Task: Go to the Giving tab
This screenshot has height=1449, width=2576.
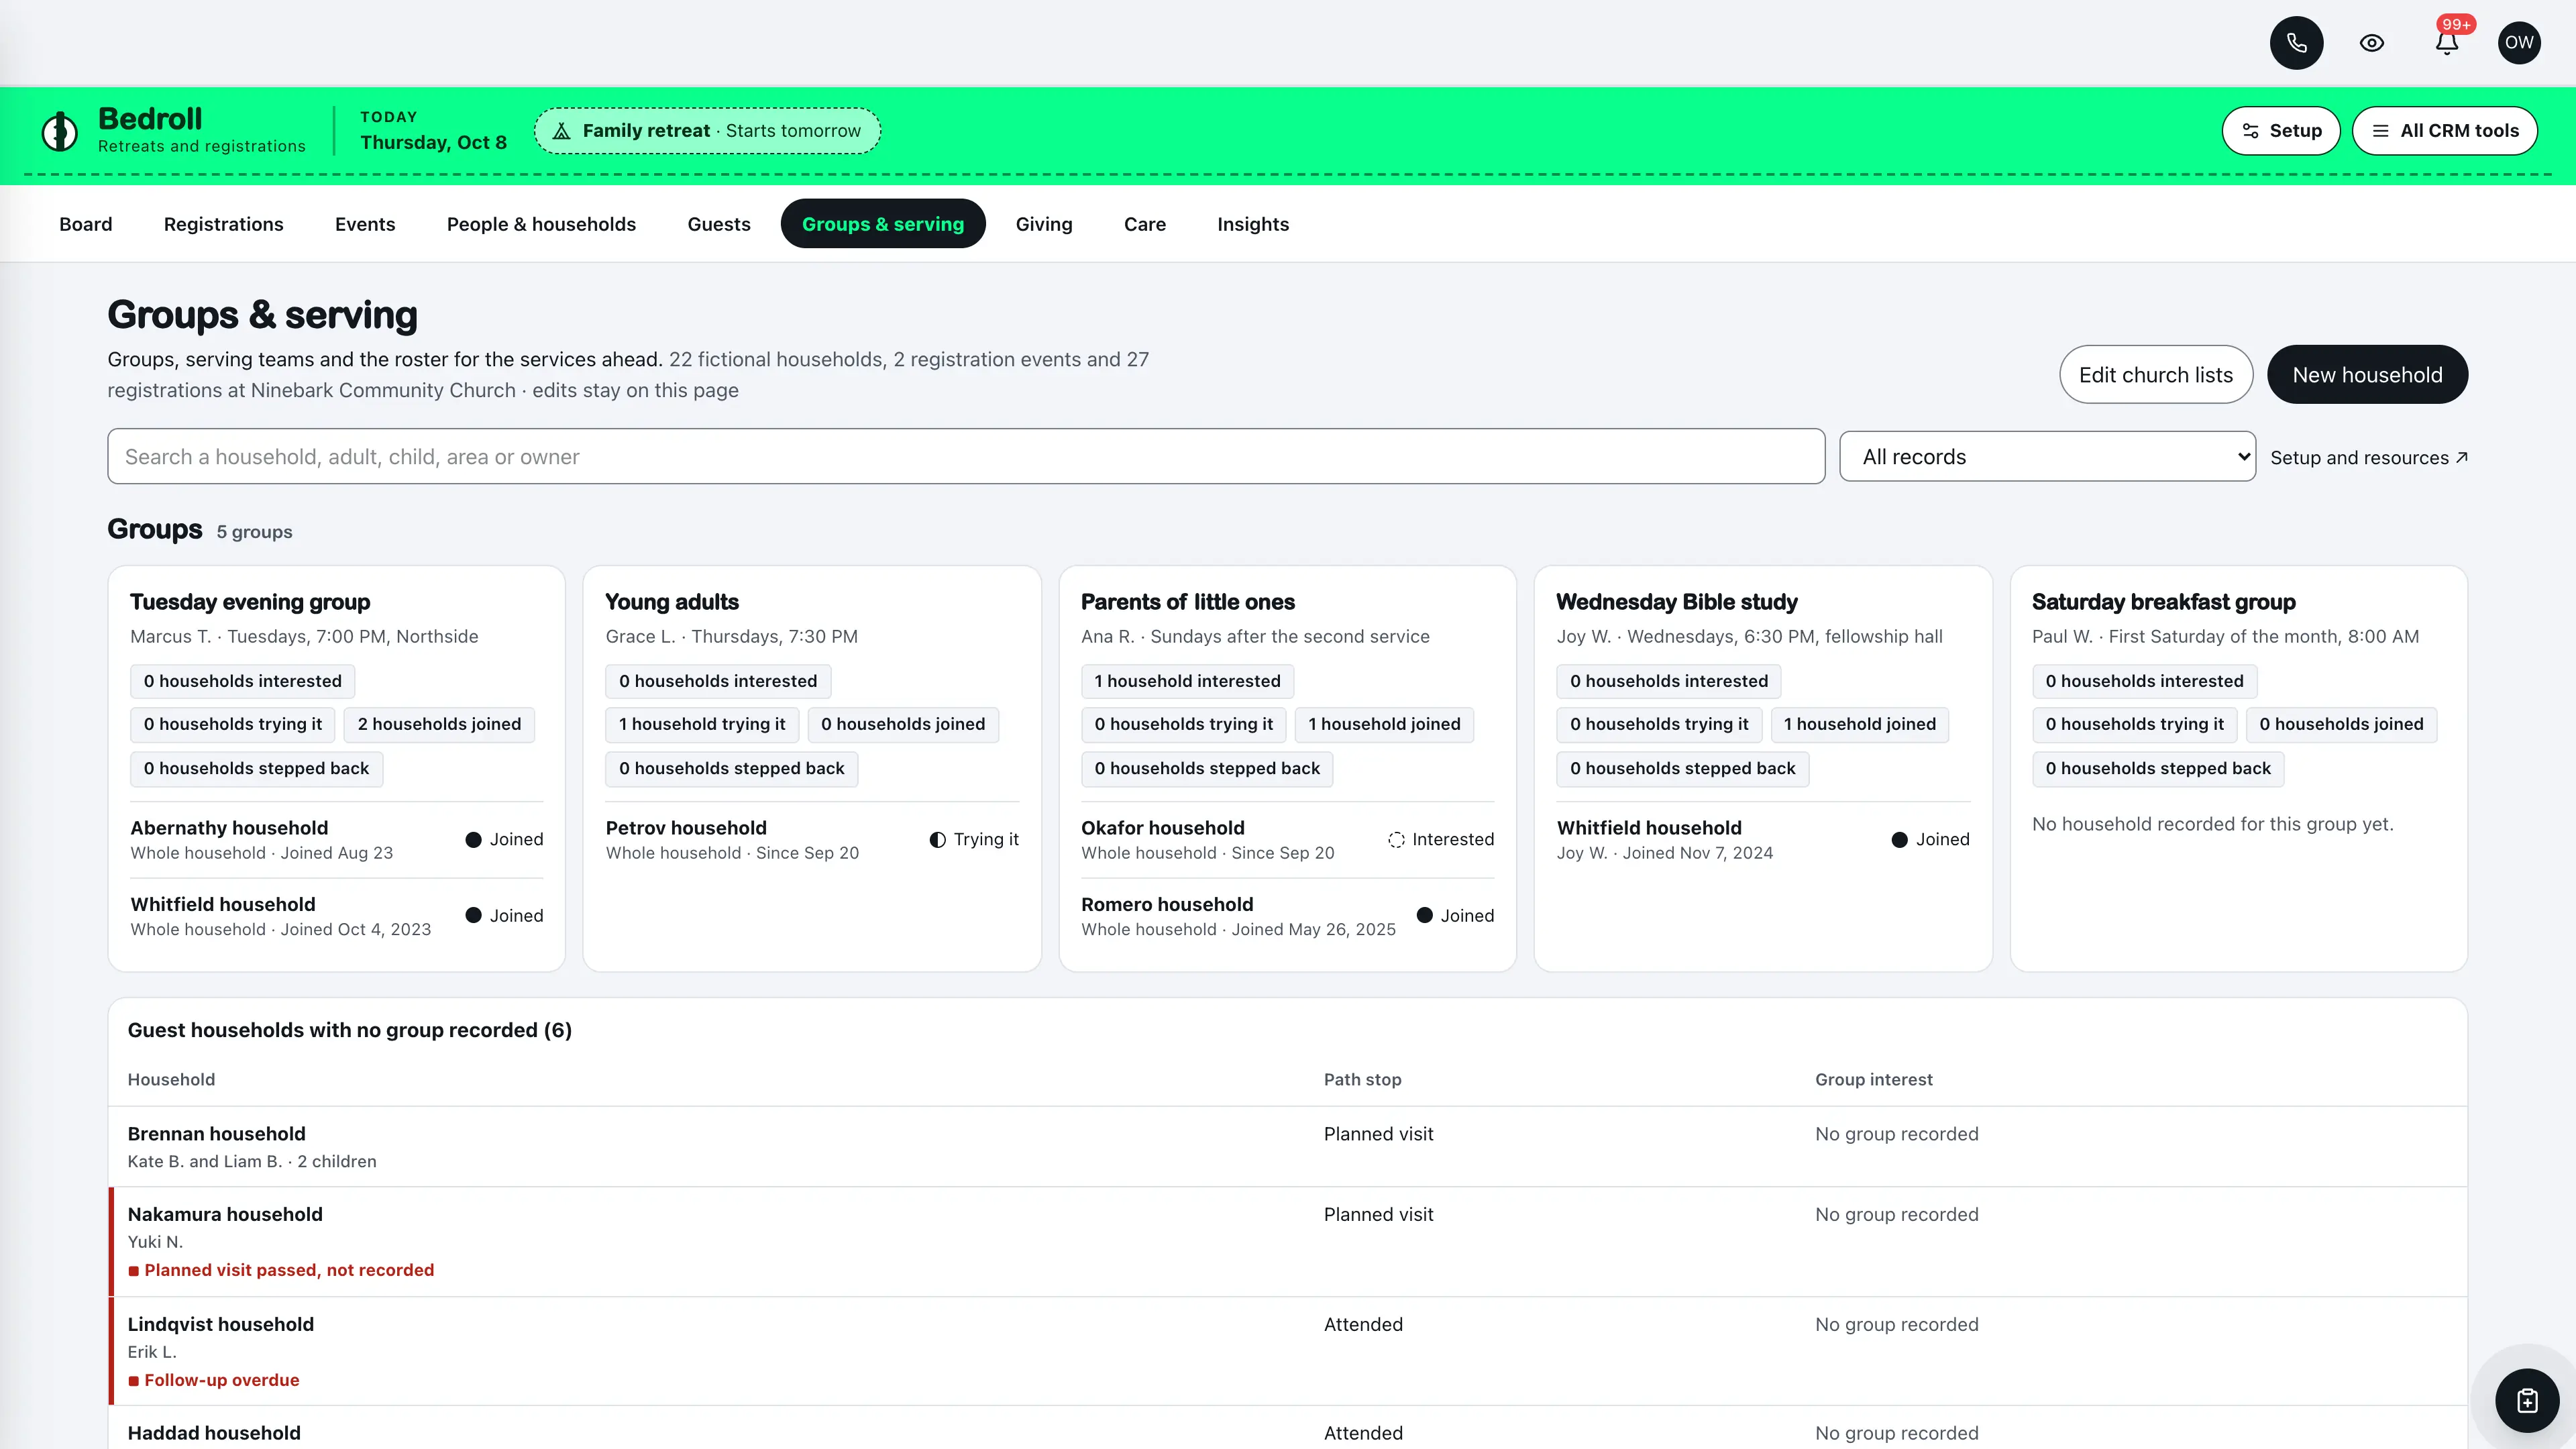Action: (1044, 224)
